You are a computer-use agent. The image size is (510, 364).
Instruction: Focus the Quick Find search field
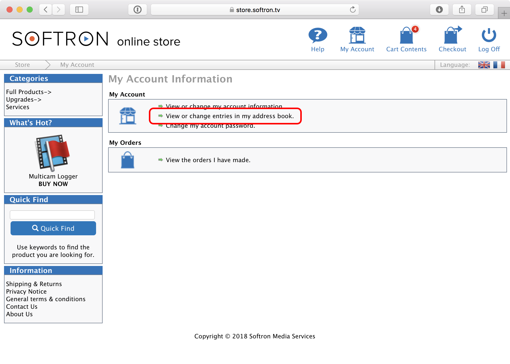pyautogui.click(x=52, y=215)
